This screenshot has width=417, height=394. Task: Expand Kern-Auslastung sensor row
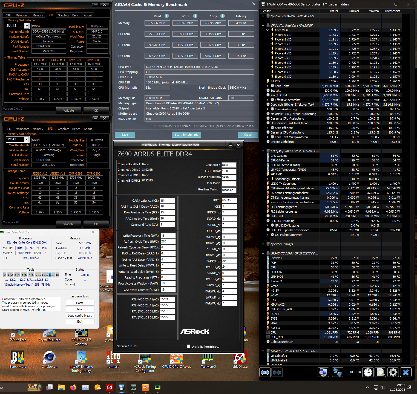pyautogui.click(x=268, y=109)
